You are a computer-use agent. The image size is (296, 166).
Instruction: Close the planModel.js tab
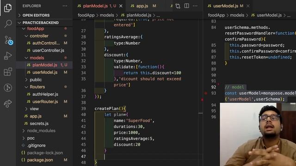(x=121, y=6)
